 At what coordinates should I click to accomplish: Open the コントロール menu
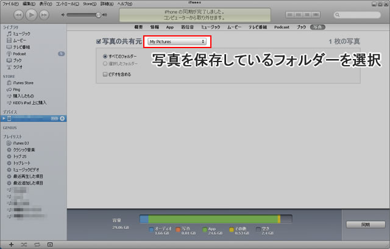click(67, 4)
